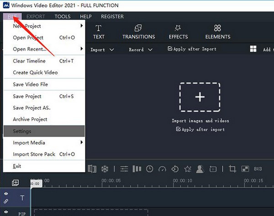Screen dimensions: 274x216
Task: Toggle text track eye visibility
Action: pos(6,194)
